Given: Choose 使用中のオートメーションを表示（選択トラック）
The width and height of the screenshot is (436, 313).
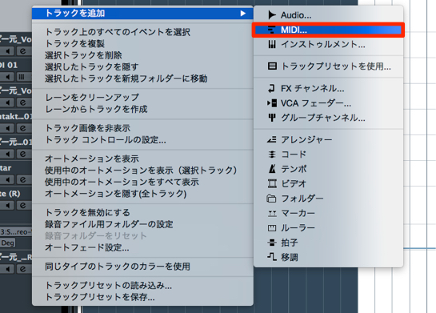Looking at the screenshot, I should pyautogui.click(x=142, y=171).
